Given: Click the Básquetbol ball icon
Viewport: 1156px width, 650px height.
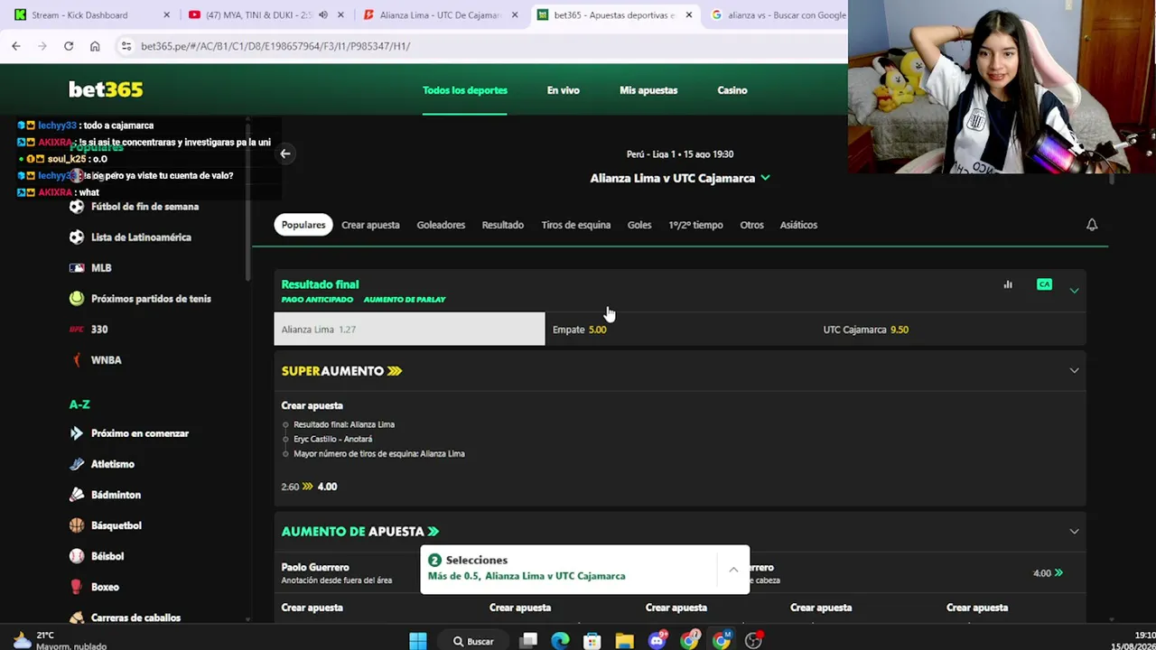Looking at the screenshot, I should [77, 525].
